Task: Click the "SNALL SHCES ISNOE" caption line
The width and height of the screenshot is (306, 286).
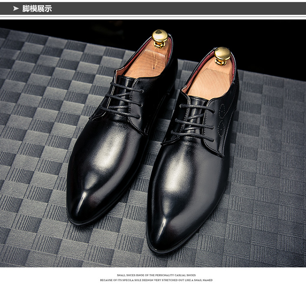Action: (156, 275)
